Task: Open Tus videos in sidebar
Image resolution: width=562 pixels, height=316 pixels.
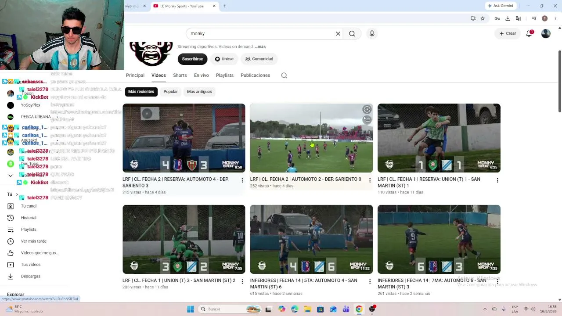Action: click(x=31, y=265)
